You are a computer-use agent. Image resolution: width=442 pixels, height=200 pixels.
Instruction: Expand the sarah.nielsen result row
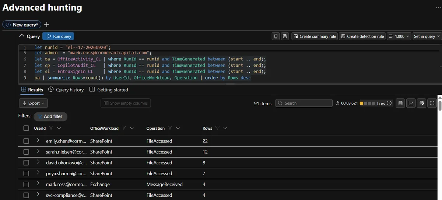[38, 151]
